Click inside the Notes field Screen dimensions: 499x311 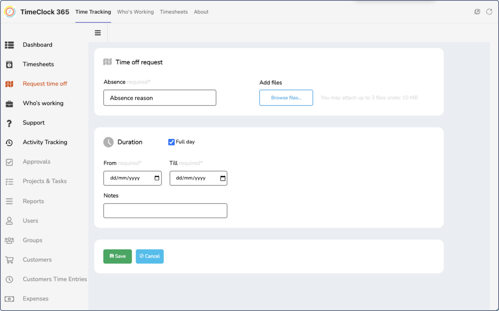click(x=165, y=210)
